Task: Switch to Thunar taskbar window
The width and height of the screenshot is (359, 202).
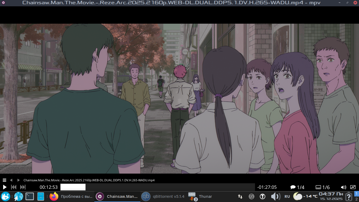Action: pos(201,196)
